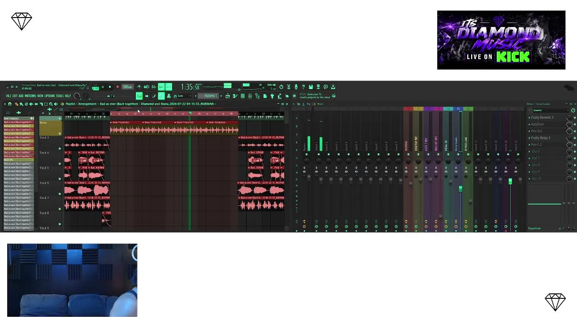Click the red Record button
577x324 pixels.
[117, 87]
